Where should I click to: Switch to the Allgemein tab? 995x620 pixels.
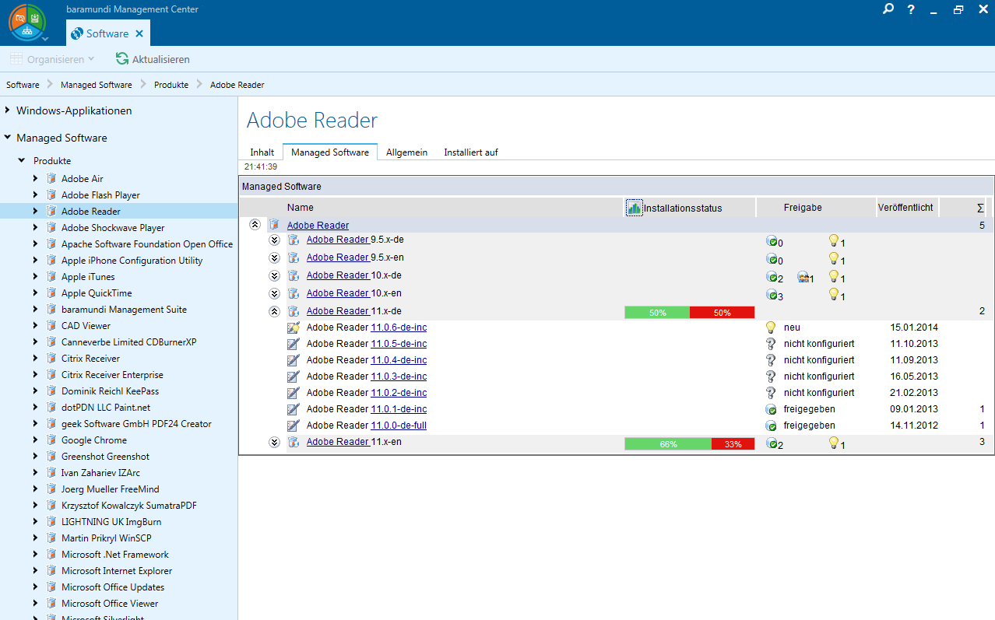[406, 152]
